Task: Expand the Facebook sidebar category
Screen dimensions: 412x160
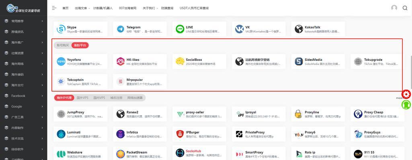Action: pos(24,96)
